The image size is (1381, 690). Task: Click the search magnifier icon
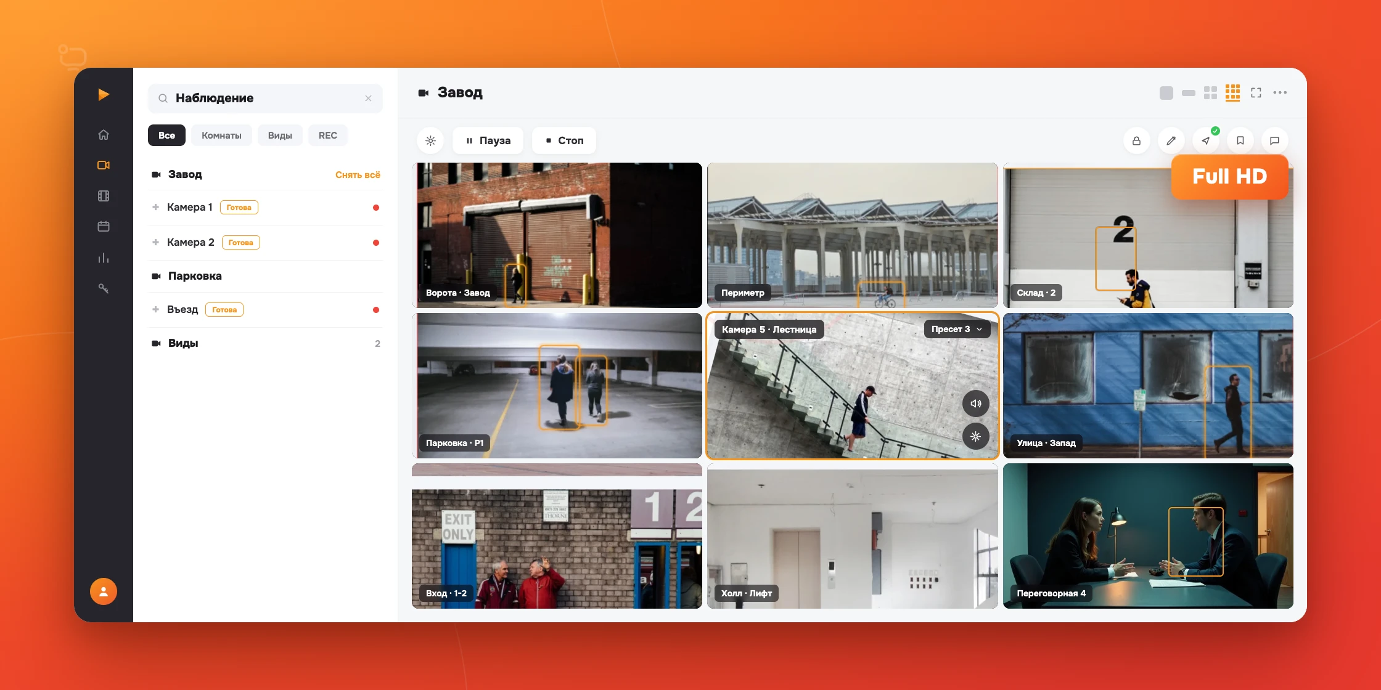[163, 99]
